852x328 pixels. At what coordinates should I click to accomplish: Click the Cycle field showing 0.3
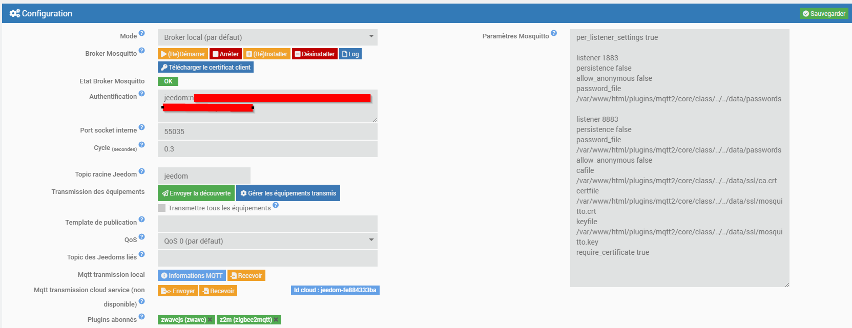point(267,149)
